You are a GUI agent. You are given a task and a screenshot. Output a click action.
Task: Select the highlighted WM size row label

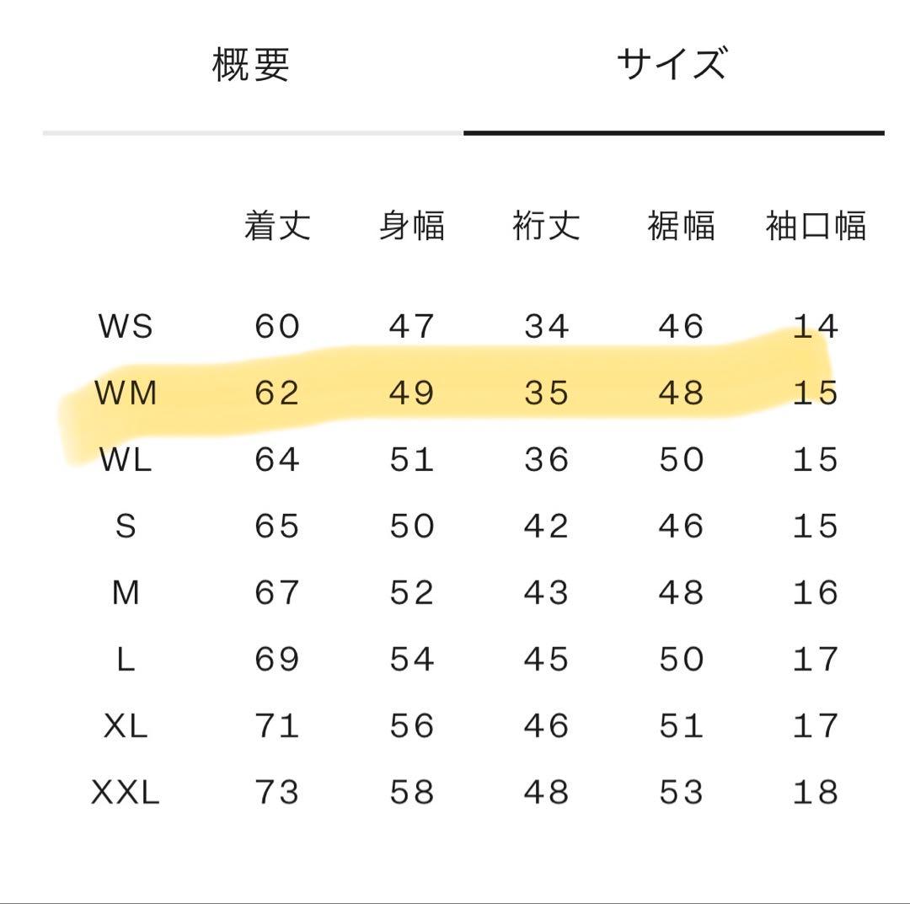pyautogui.click(x=126, y=393)
